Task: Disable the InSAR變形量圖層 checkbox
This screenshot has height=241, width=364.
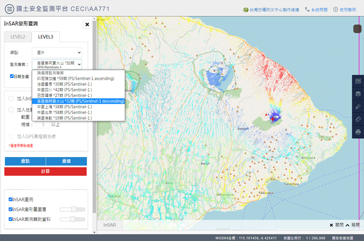Action: click(x=11, y=209)
